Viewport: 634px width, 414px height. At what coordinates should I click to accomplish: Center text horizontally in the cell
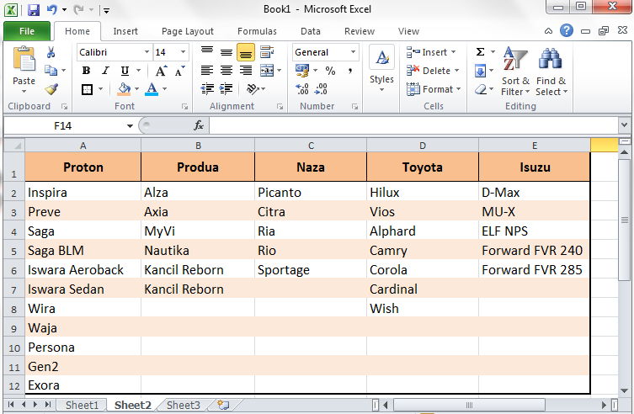(x=226, y=71)
